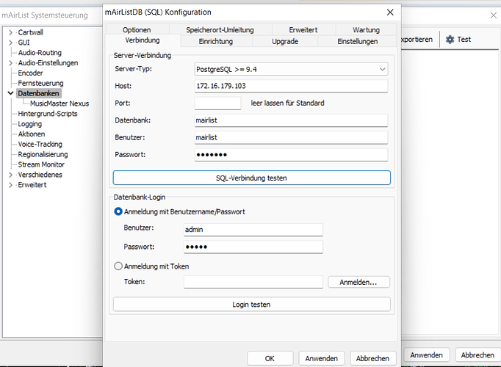Click Anwenden in the Systemsteuerung window
This screenshot has height=367, width=501.
click(427, 355)
